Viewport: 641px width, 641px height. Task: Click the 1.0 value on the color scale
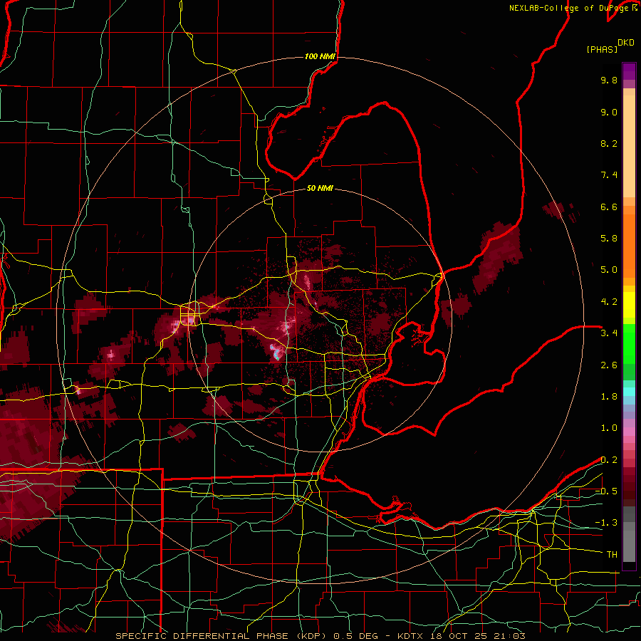pyautogui.click(x=609, y=428)
